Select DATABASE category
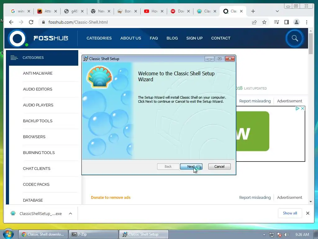This screenshot has height=239, width=318. [x=33, y=200]
